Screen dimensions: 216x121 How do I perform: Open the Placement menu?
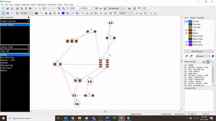coord(26,5)
